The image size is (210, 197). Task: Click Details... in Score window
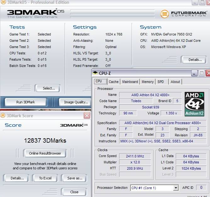16,178
